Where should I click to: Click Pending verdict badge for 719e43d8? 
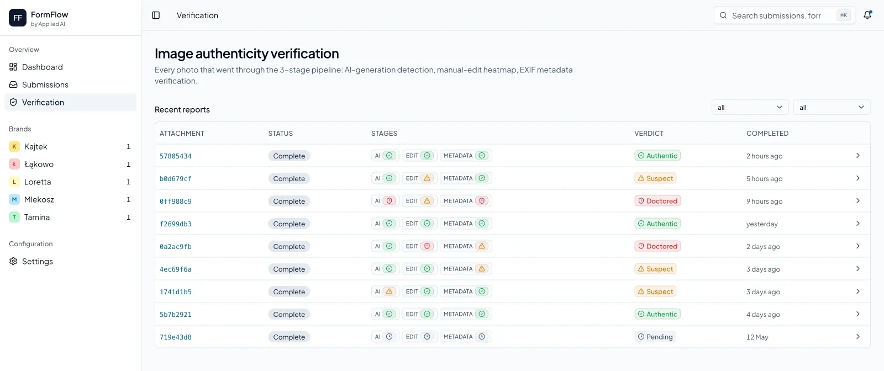click(x=655, y=337)
